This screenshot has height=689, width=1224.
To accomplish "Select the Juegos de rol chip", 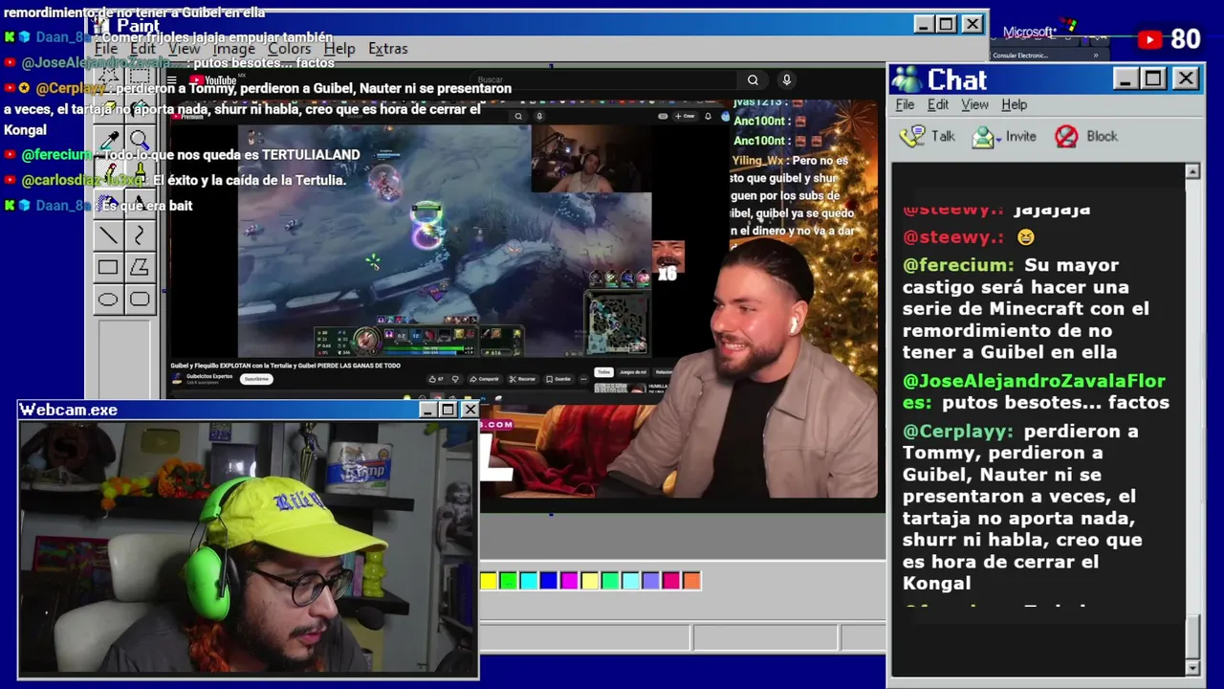I will [x=633, y=372].
